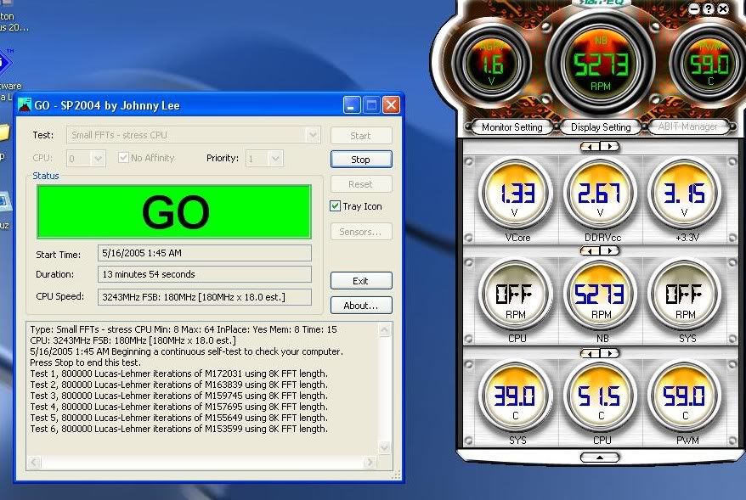Open the Display Setting tab
Screen dimensions: 746x500
[601, 127]
